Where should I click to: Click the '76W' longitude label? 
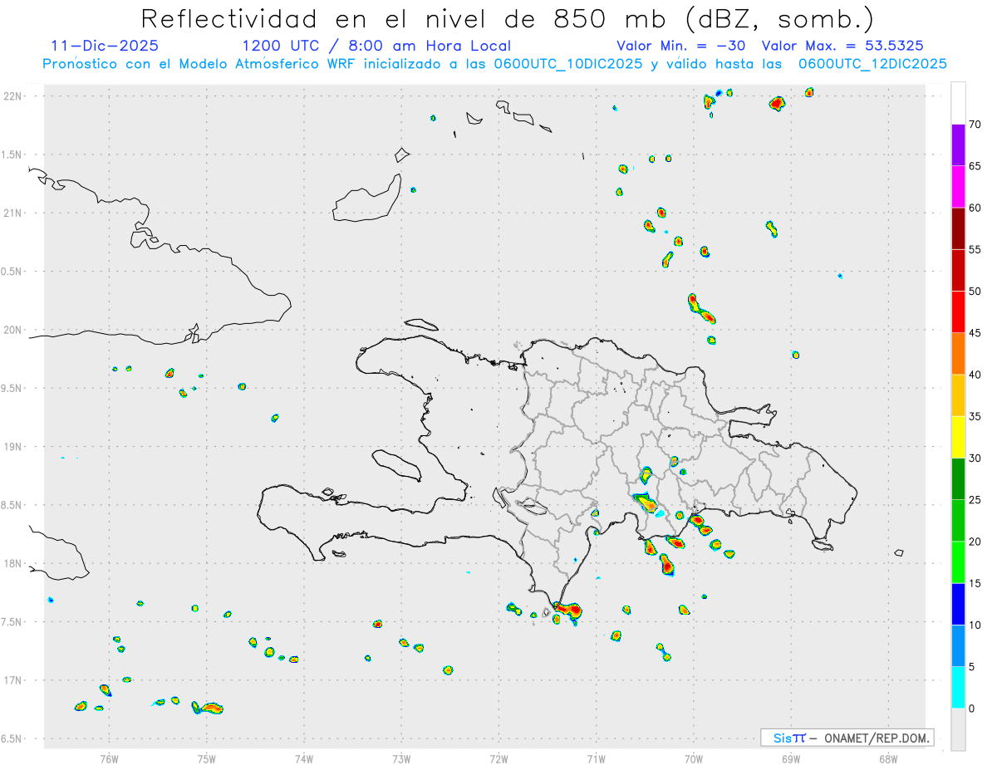click(x=109, y=758)
